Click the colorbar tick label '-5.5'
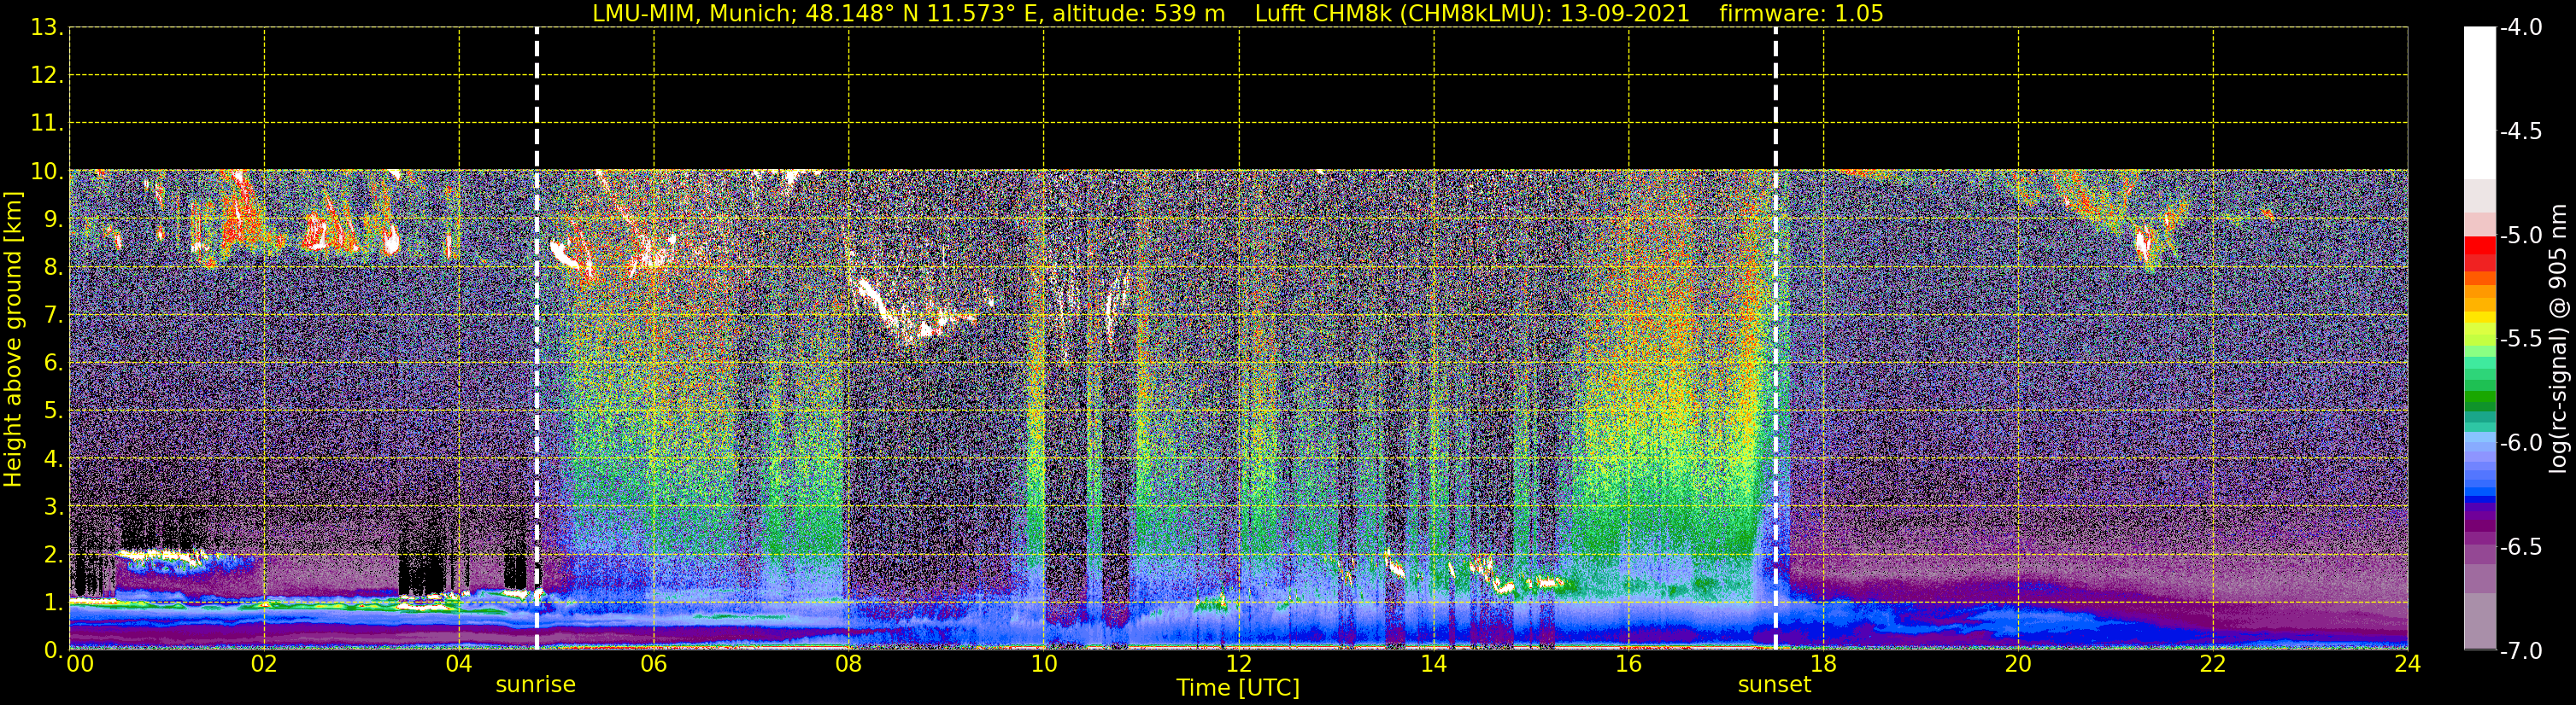Viewport: 2576px width, 705px height. pos(2520,339)
